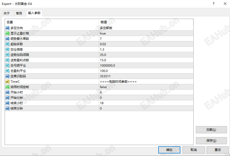Screen dimensions: 230x156
Task: Click the 保存(S) button
Action: (x=211, y=141)
